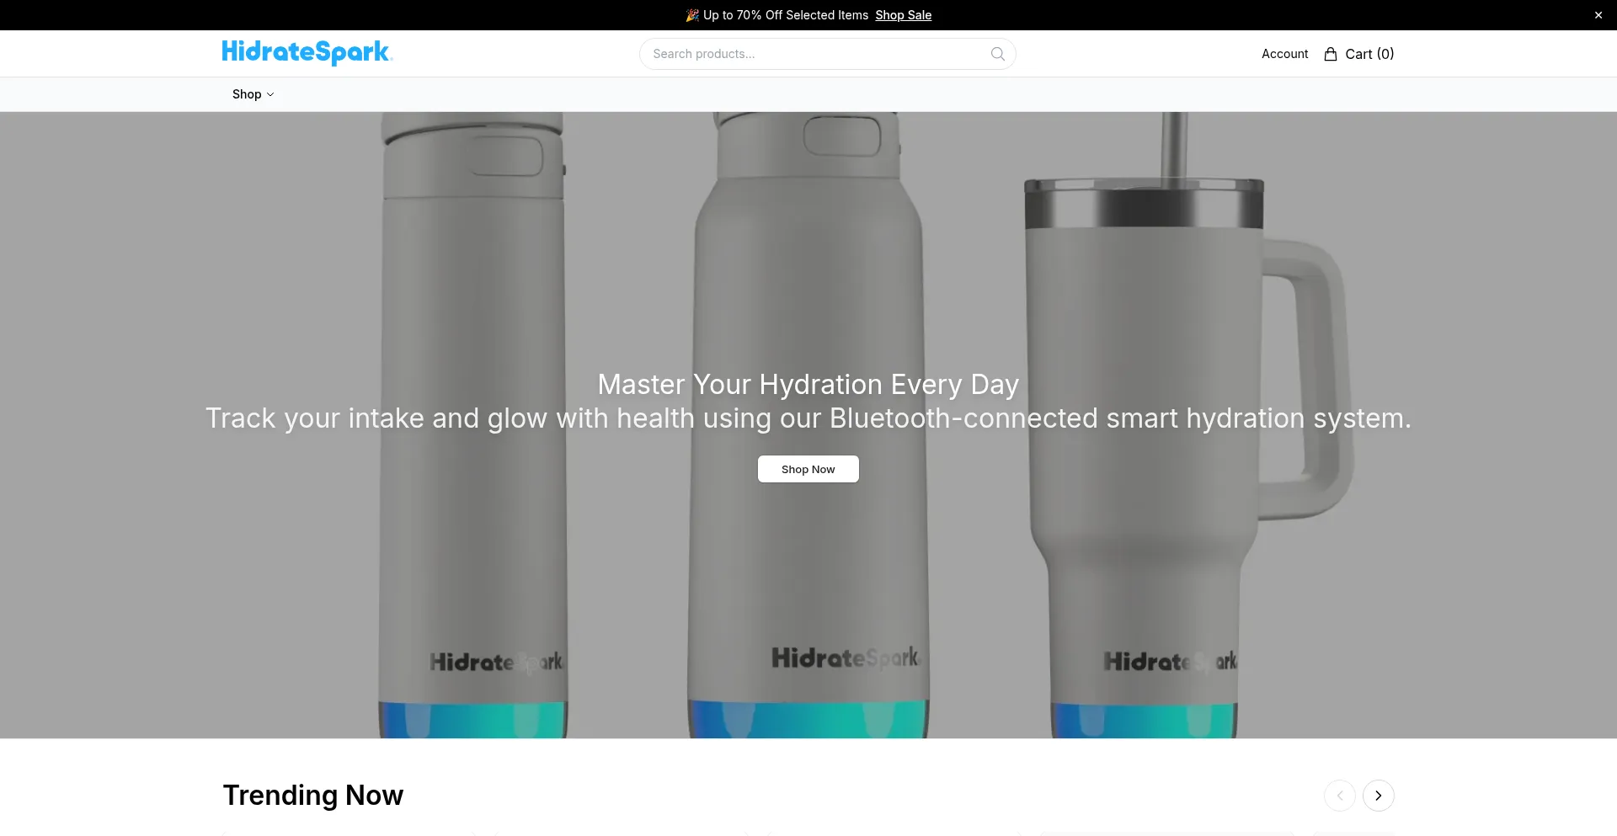Click the HidrateSpark logo
The width and height of the screenshot is (1617, 836).
click(307, 52)
